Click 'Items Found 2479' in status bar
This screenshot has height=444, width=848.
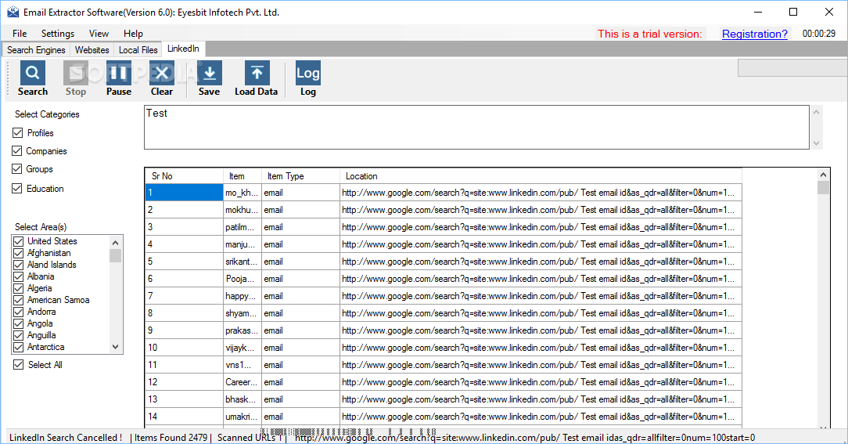(x=171, y=438)
